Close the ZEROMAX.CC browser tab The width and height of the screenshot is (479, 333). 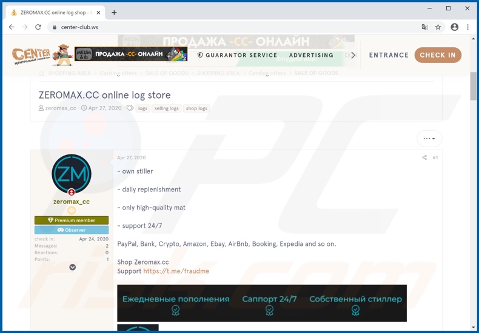click(98, 13)
